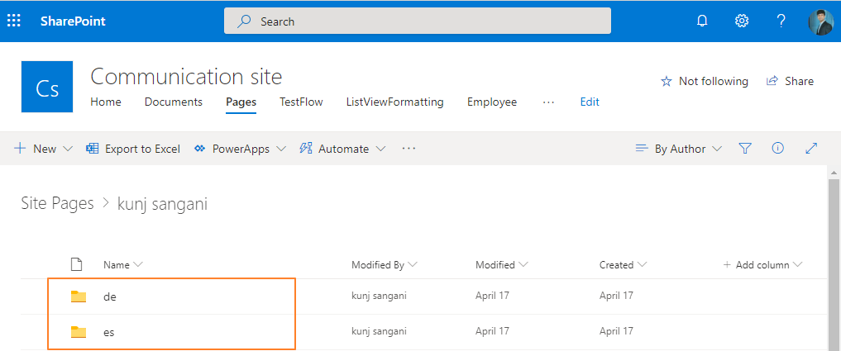This screenshot has height=351, width=841.
Task: Click the vertical scrollbar up arrow
Action: tap(834, 173)
